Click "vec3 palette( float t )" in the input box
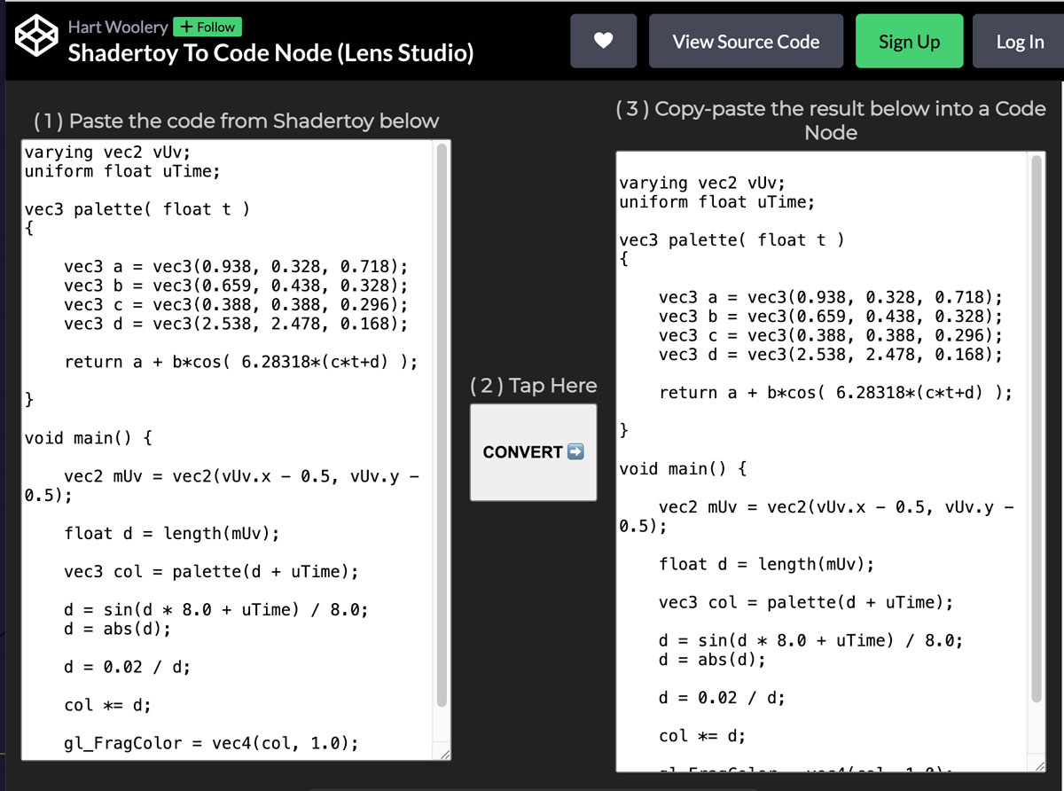This screenshot has height=791, width=1064. (137, 209)
